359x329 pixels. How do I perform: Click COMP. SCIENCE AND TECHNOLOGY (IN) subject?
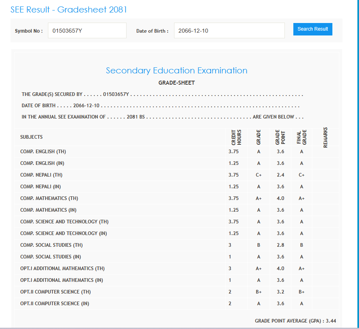click(x=64, y=233)
